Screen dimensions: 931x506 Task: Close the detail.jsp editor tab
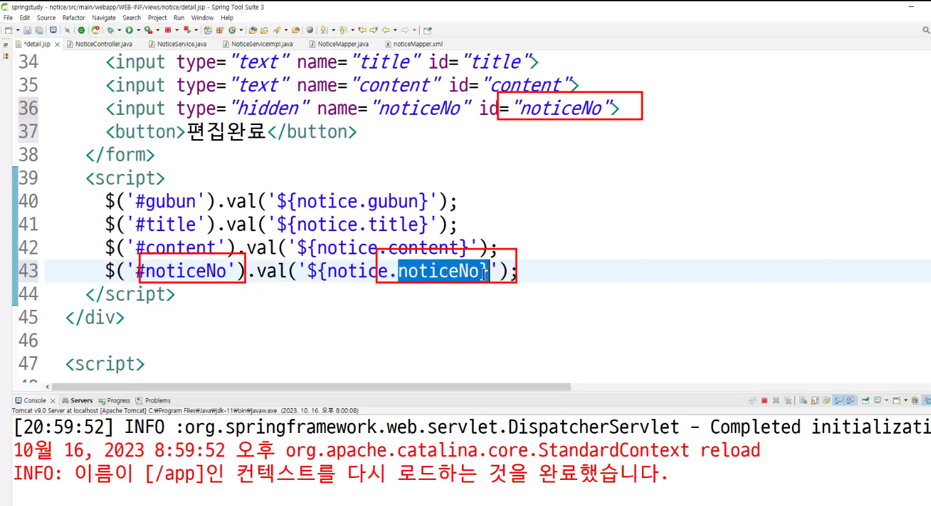[57, 44]
